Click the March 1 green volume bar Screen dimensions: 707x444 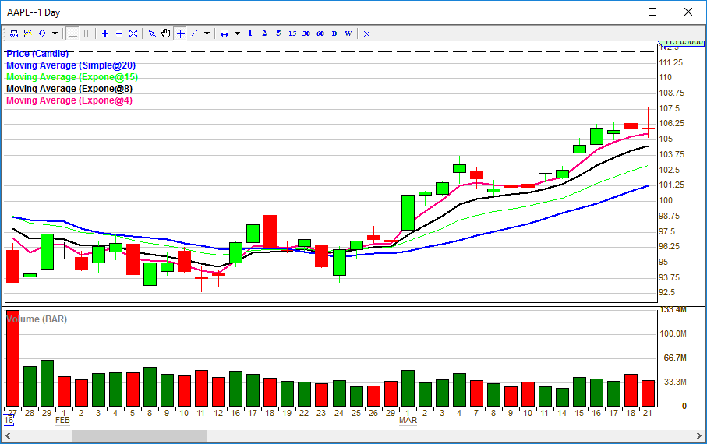pos(408,388)
